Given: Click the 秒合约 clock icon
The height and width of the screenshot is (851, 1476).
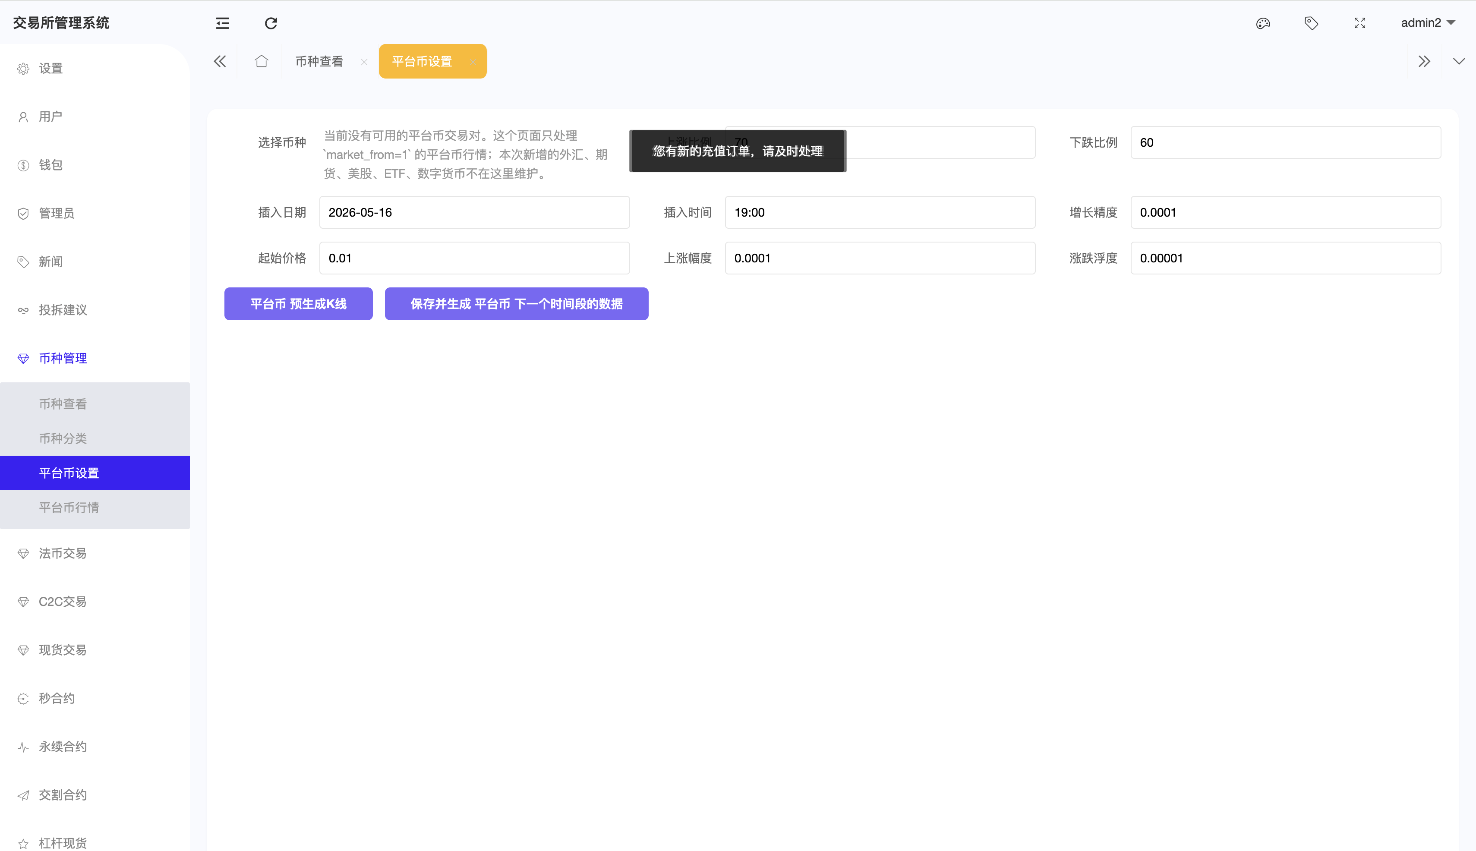Looking at the screenshot, I should (x=23, y=699).
